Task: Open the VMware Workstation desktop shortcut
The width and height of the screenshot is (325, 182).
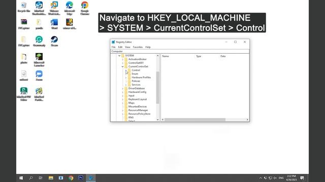Action: click(x=54, y=8)
